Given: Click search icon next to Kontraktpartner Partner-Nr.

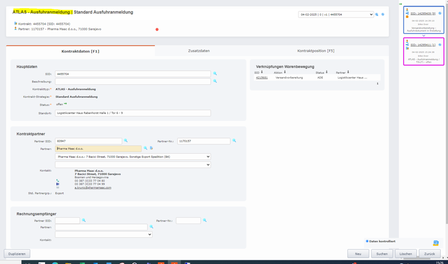Looking at the screenshot, I should coord(234,141).
